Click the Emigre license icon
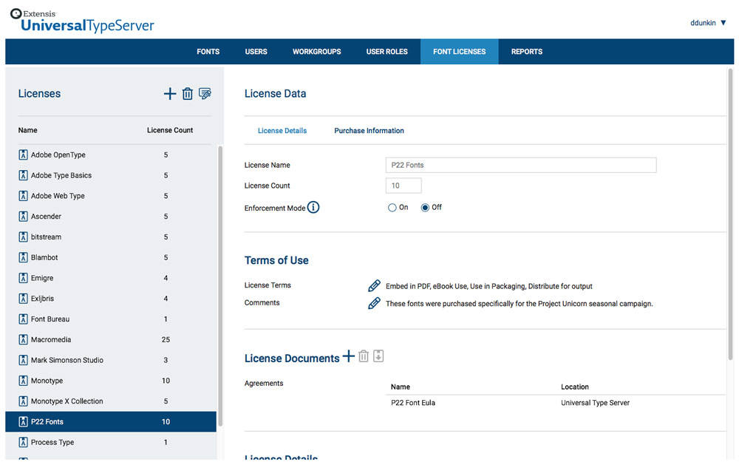The height and width of the screenshot is (462, 739). click(23, 278)
